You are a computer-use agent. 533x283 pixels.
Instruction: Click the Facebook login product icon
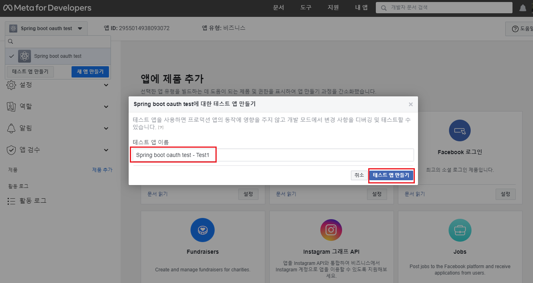(459, 130)
